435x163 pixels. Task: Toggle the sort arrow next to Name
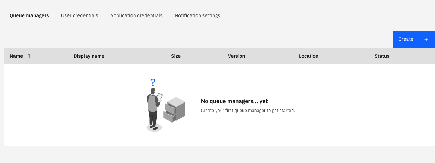29,56
